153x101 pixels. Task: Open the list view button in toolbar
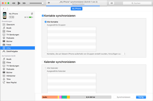coord(111,3)
